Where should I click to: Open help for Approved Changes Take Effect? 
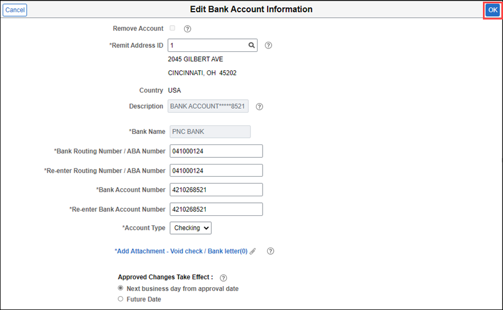[223, 278]
